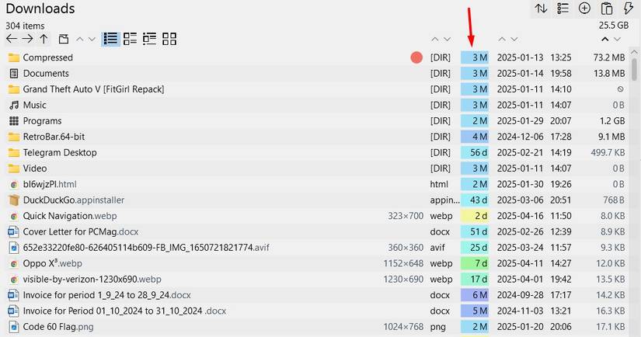The height and width of the screenshot is (337, 641).
Task: Click the avif image file icon
Action: (14, 248)
